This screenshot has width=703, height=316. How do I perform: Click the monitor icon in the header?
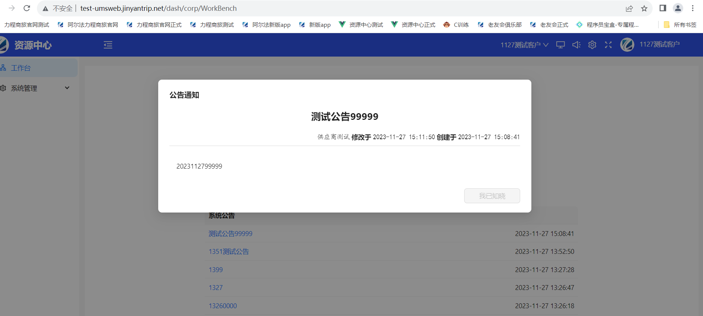(x=560, y=45)
